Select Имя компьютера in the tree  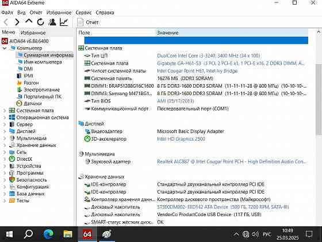pos(43,62)
